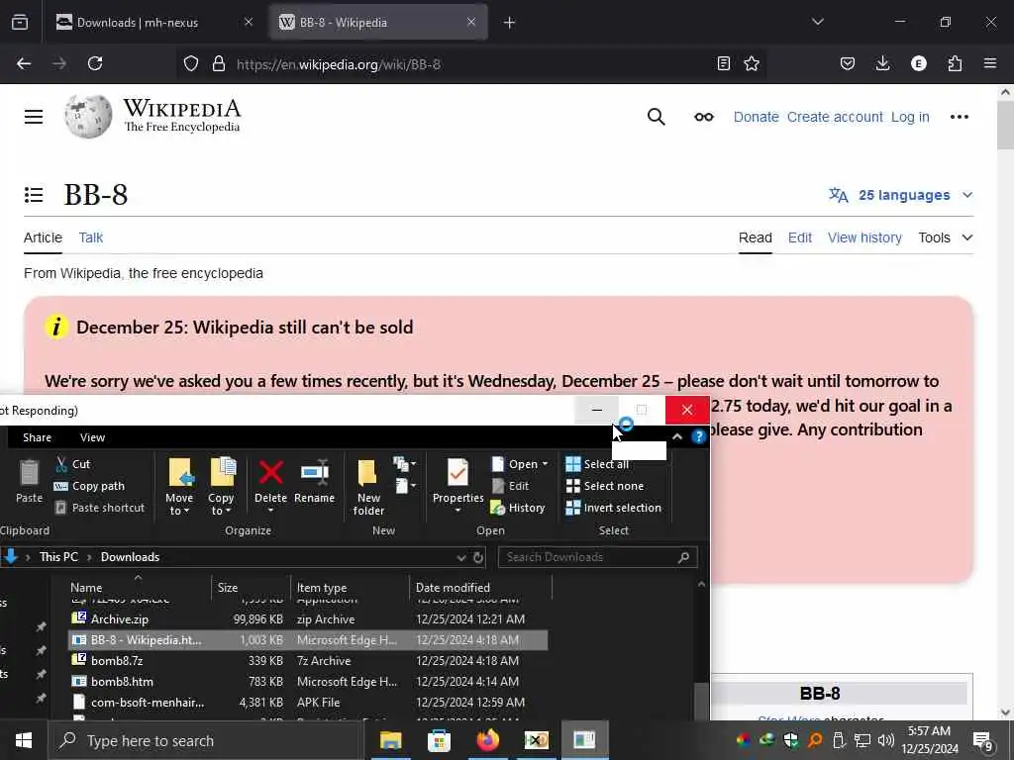1014x760 pixels.
Task: Select the bomb8.7z file row
Action: [x=308, y=660]
